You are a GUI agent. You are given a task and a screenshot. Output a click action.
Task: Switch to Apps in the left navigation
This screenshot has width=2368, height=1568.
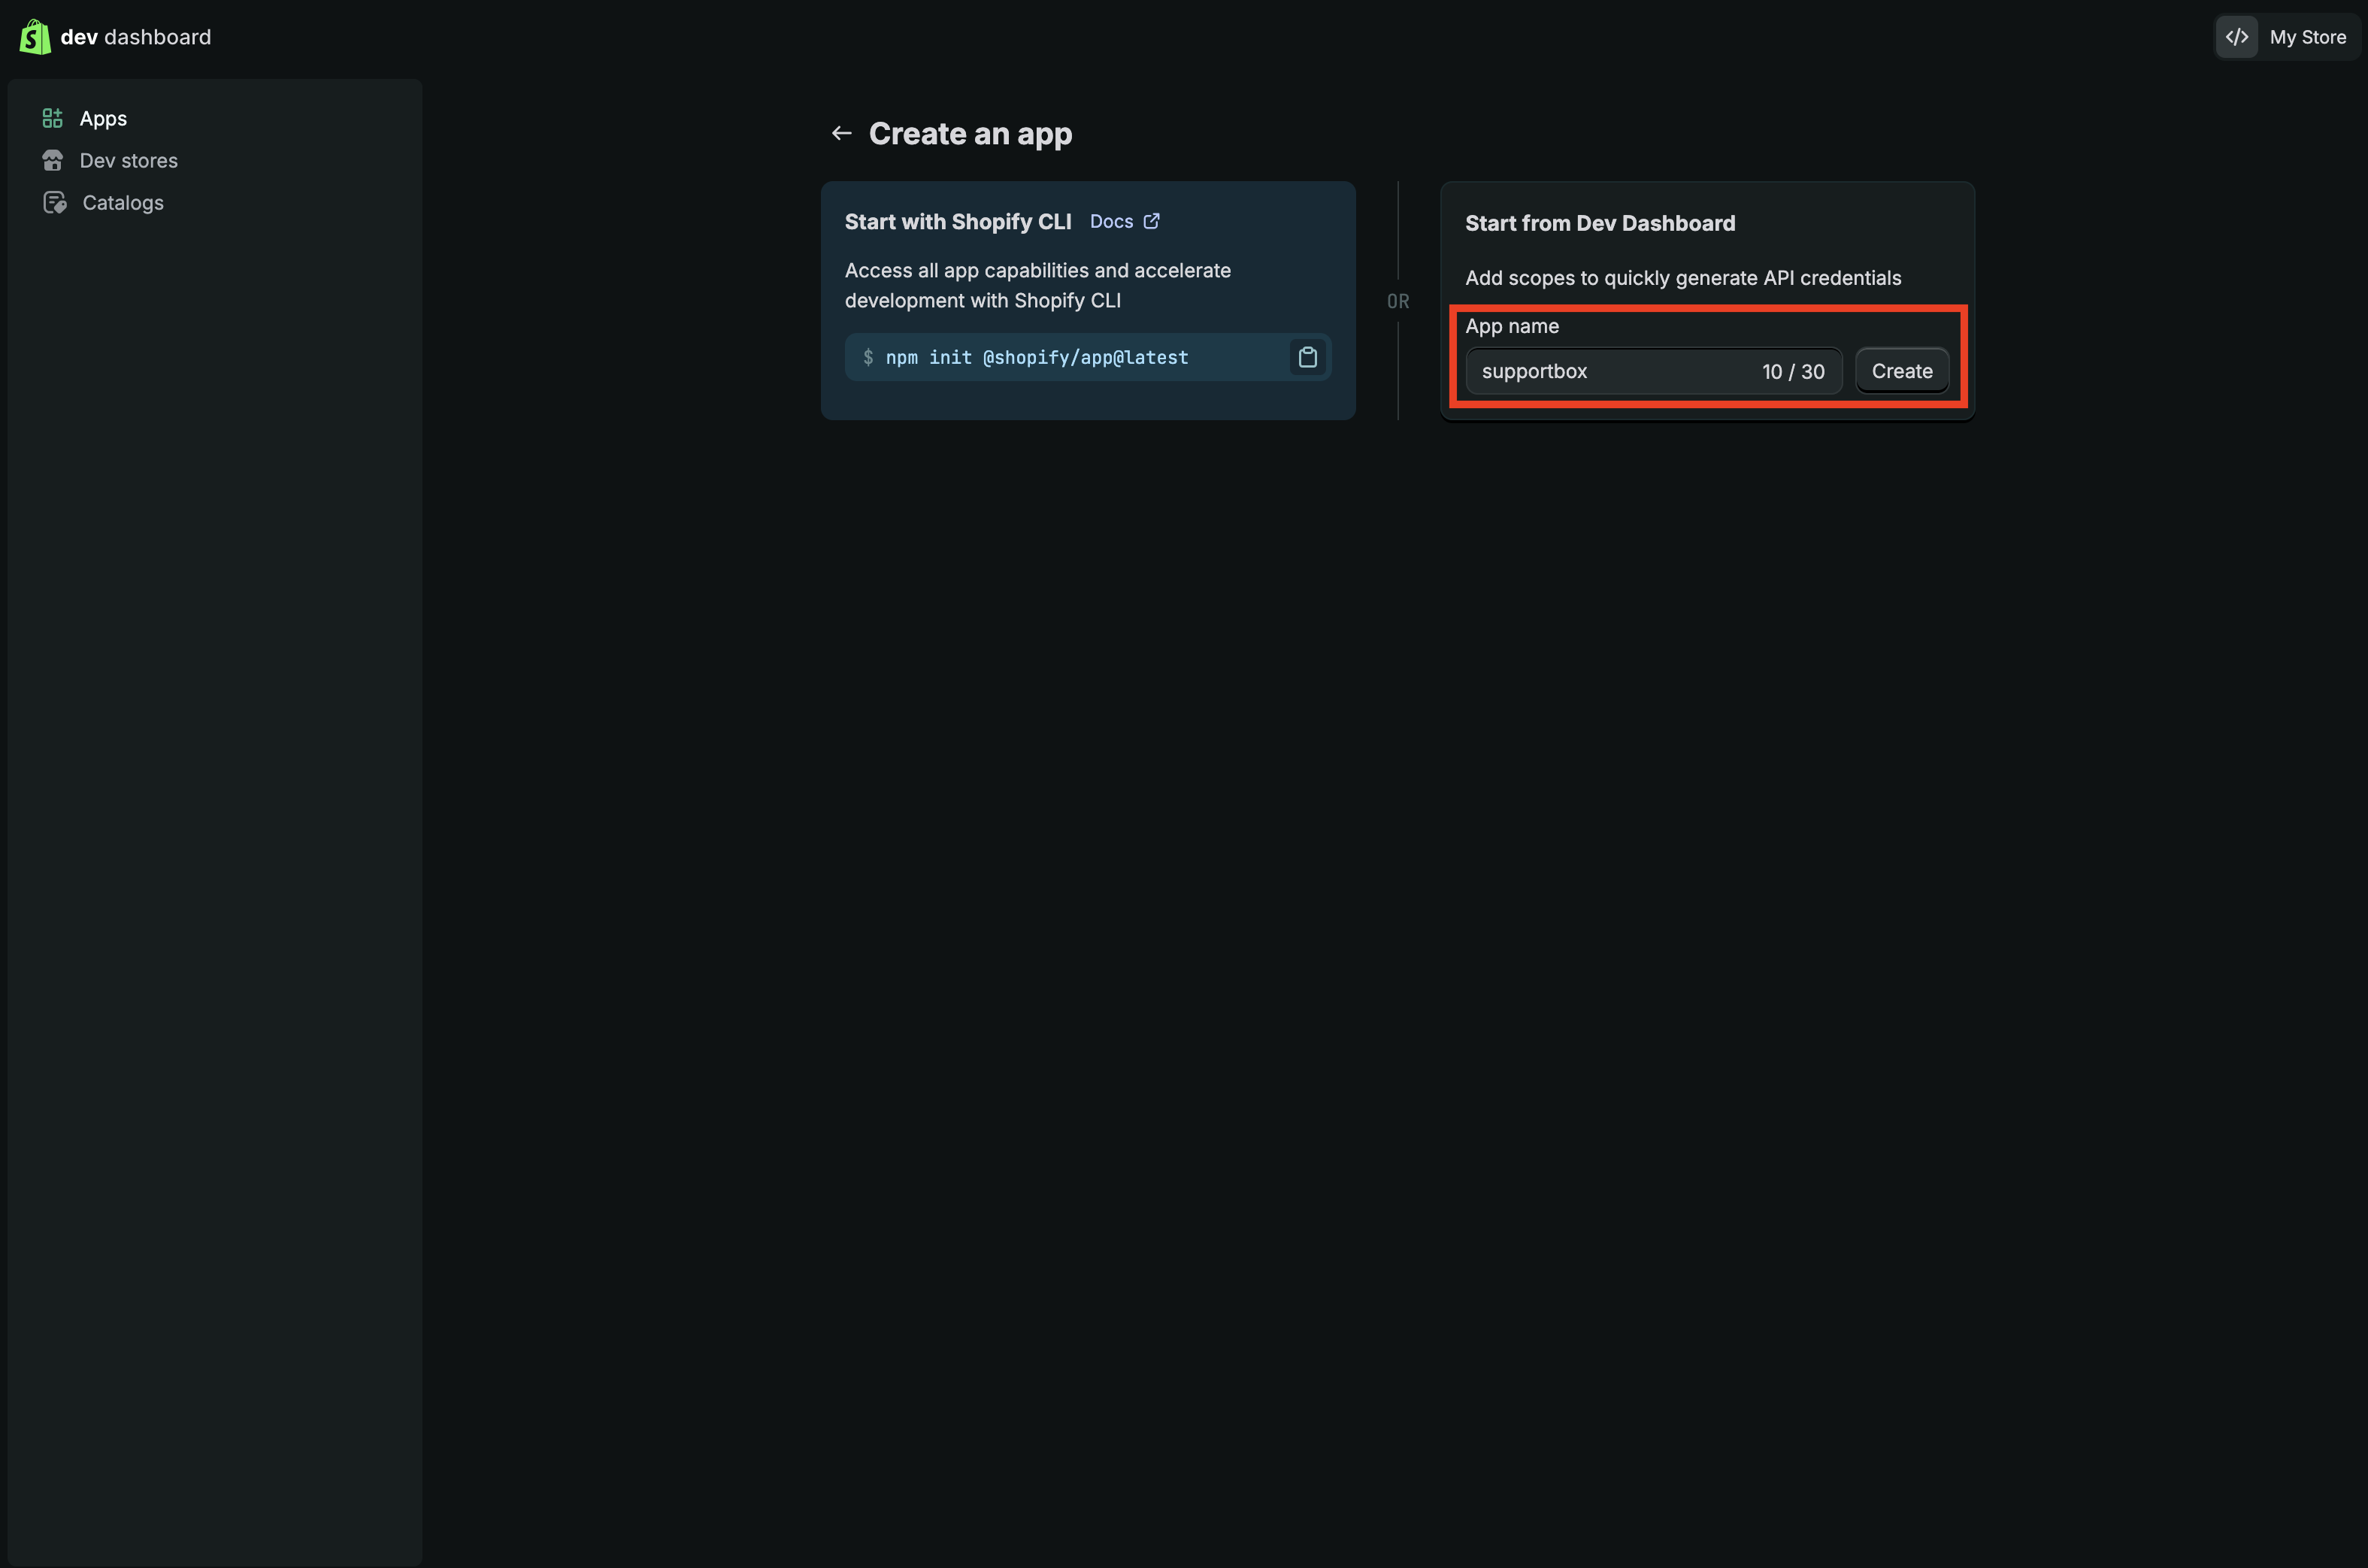[103, 117]
